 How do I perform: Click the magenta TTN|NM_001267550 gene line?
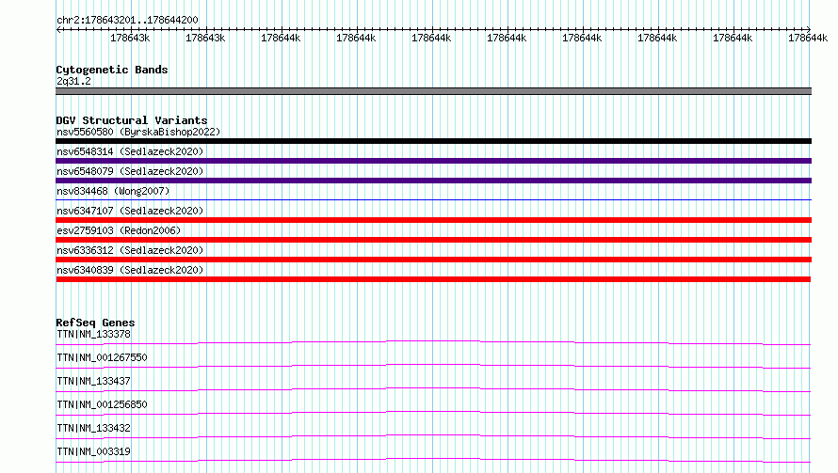(x=433, y=366)
